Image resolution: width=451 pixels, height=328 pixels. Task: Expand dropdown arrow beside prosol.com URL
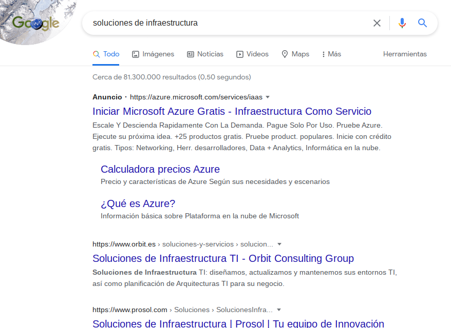[279, 310]
